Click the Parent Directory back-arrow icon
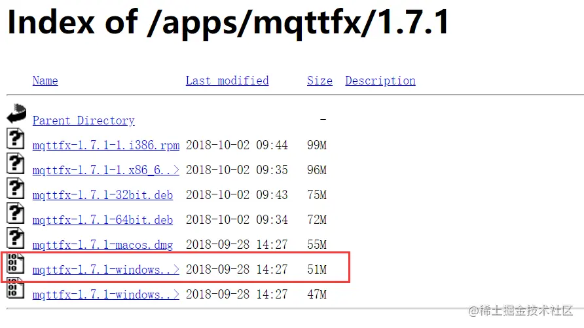This screenshot has width=584, height=328. [16, 113]
